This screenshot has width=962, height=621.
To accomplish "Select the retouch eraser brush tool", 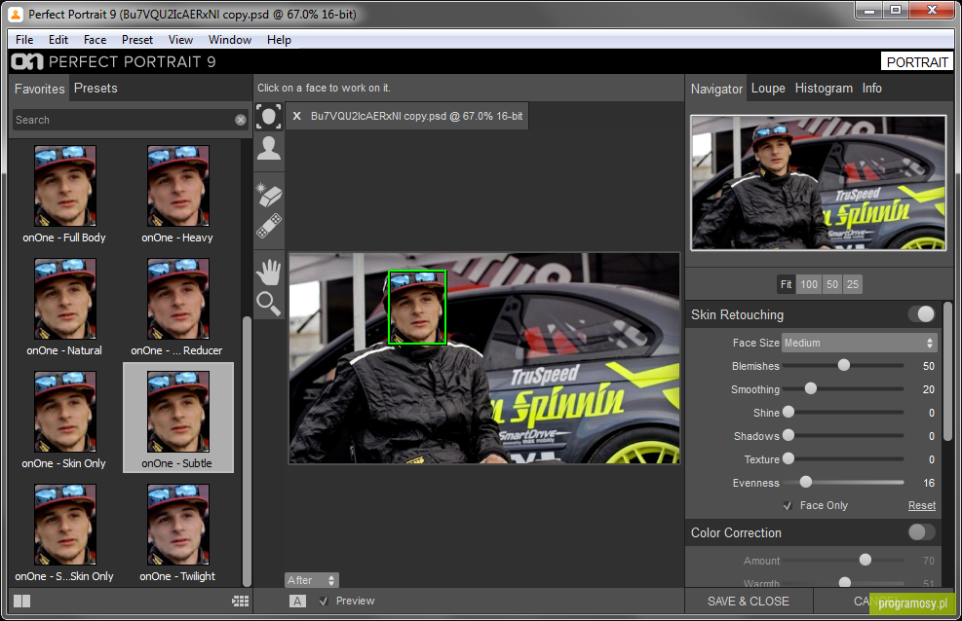I will tap(269, 195).
